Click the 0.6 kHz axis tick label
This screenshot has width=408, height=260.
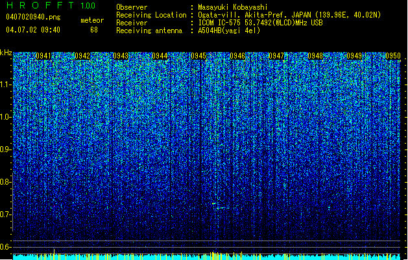tap(5, 247)
